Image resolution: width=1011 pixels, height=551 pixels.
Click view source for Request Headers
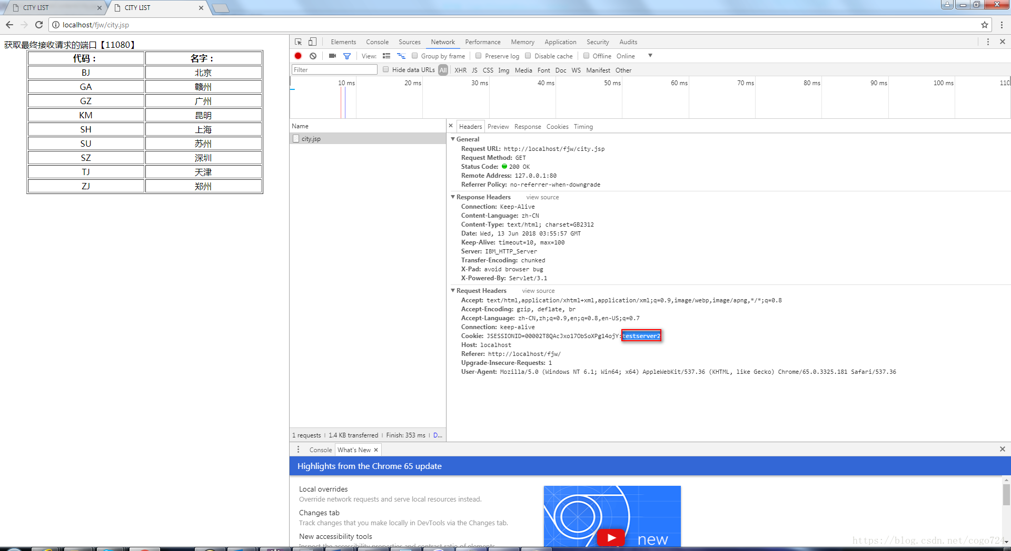[538, 291]
